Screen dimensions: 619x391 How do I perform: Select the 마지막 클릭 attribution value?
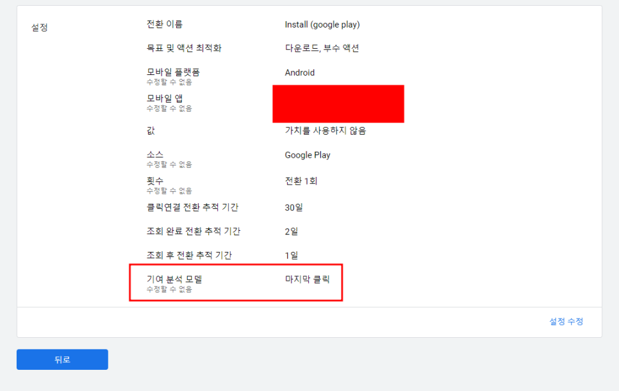tap(307, 279)
